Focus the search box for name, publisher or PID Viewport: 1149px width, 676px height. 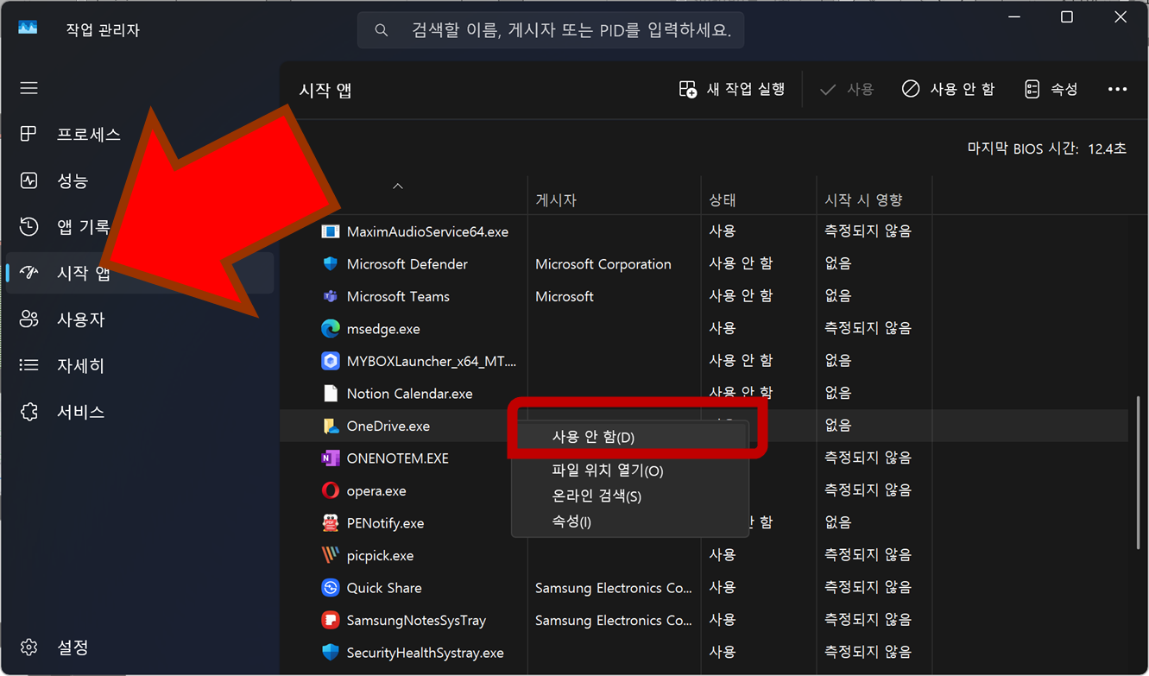tap(551, 30)
